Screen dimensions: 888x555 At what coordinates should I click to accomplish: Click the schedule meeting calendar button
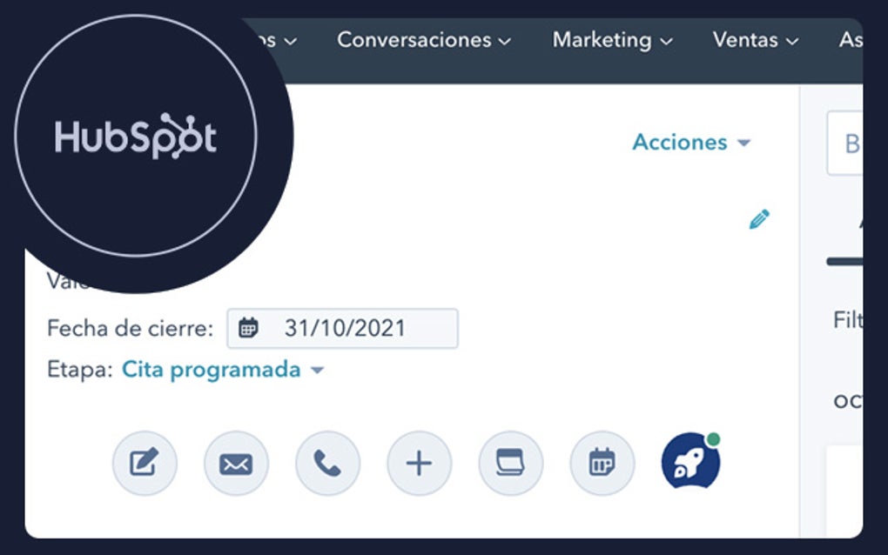602,464
